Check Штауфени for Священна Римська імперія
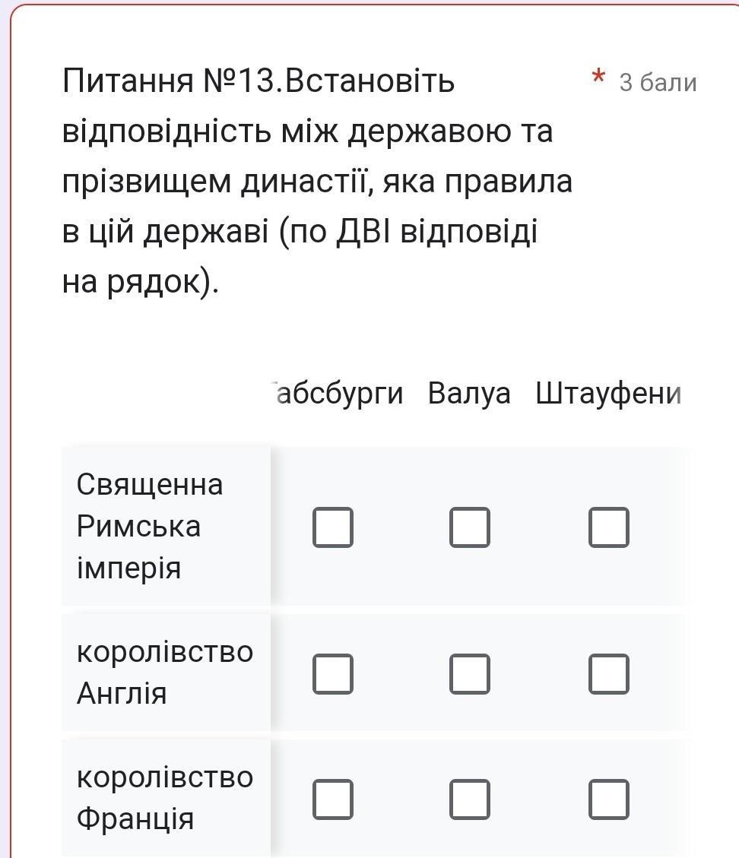This screenshot has width=739, height=858. (x=609, y=527)
